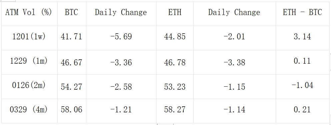Select the cell containing 3.14
Viewport: 331px width, 125px height.
pyautogui.click(x=302, y=38)
